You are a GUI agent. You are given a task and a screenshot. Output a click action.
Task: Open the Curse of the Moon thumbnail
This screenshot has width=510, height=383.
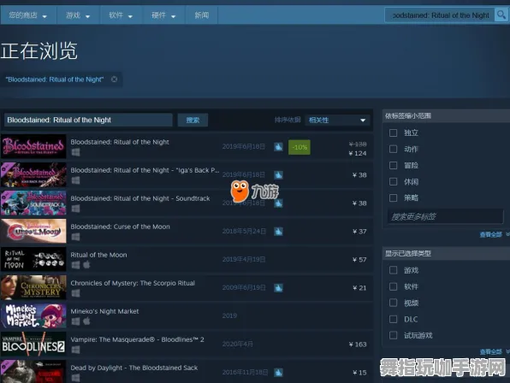click(33, 231)
